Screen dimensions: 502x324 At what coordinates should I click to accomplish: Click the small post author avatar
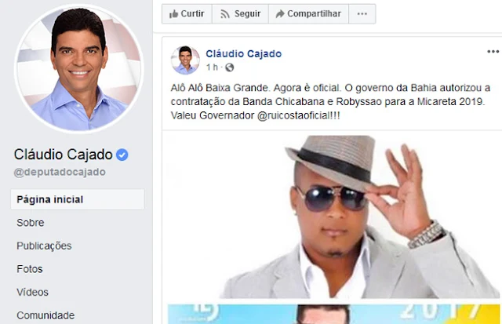[185, 60]
